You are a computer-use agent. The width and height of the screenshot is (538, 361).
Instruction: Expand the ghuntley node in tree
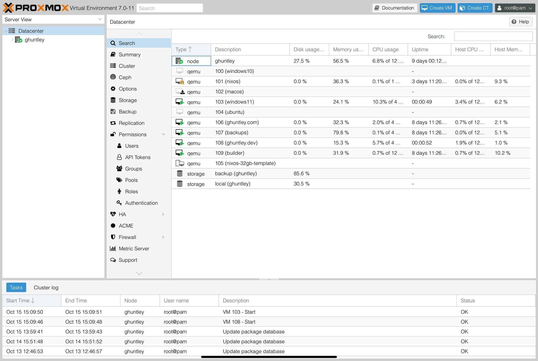click(12, 40)
